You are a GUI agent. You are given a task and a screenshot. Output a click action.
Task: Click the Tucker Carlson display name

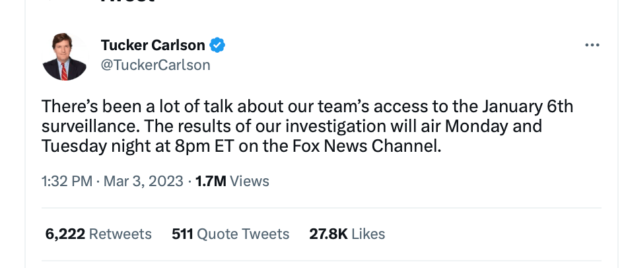154,45
